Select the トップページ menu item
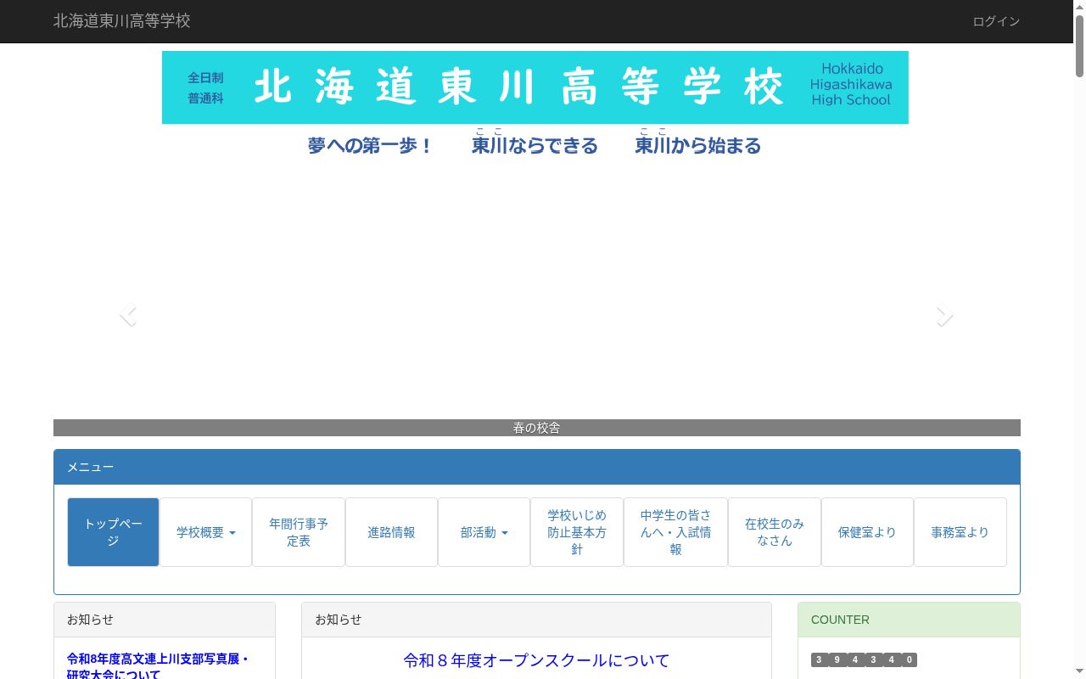 click(113, 532)
